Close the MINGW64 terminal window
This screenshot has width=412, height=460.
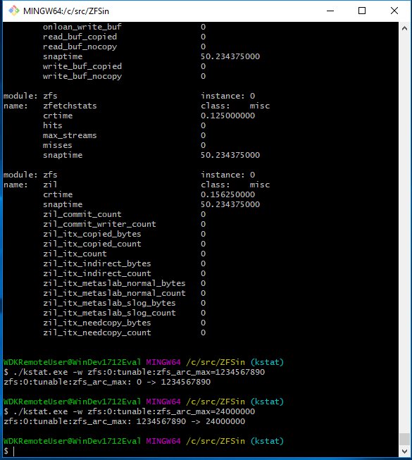point(394,11)
